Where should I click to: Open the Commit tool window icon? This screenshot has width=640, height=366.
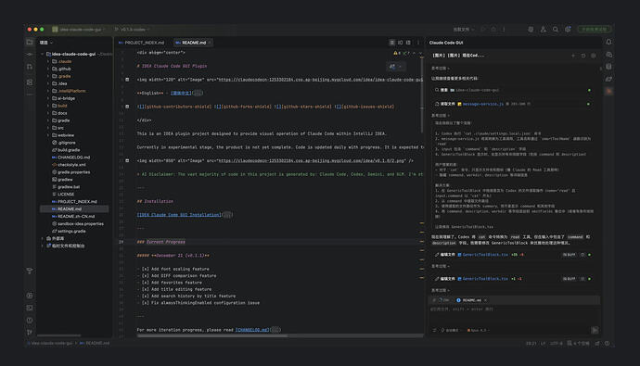(x=30, y=55)
